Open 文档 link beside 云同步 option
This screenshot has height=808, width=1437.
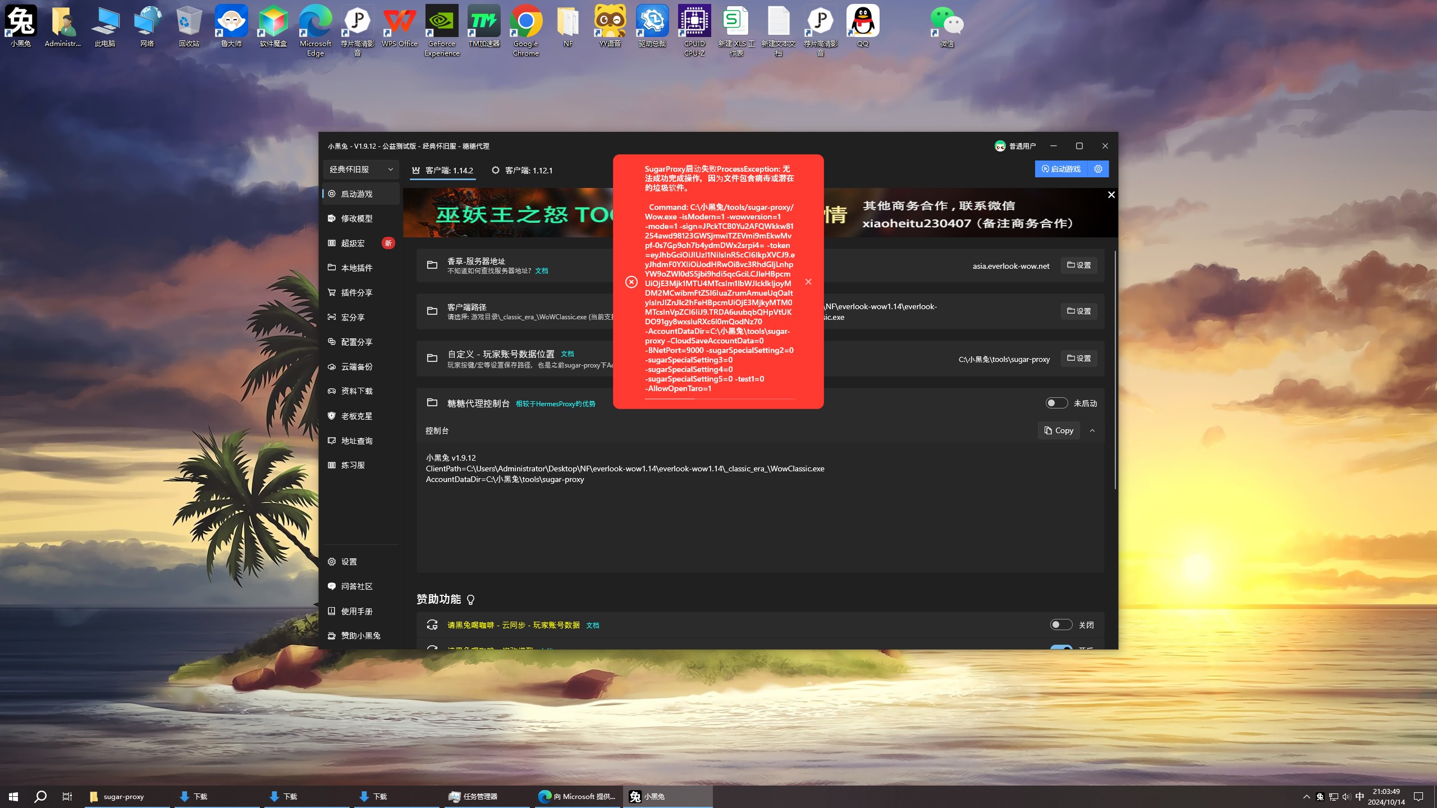click(593, 626)
